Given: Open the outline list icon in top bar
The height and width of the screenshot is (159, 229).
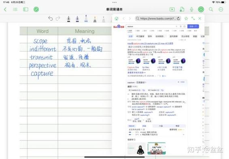Looking at the screenshot, I should [15, 10].
